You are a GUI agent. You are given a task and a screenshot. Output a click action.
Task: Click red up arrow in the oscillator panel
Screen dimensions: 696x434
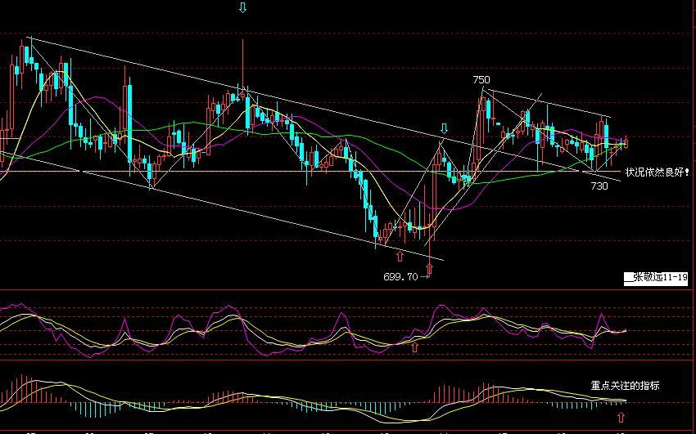[x=414, y=347]
